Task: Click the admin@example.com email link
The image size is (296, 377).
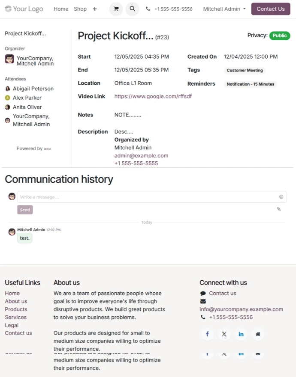Action: (141, 156)
